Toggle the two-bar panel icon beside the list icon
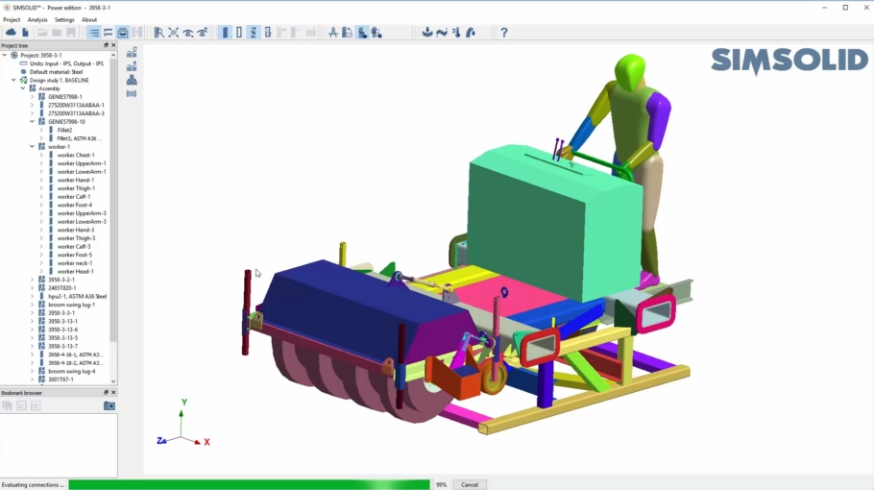874x490 pixels. click(109, 33)
